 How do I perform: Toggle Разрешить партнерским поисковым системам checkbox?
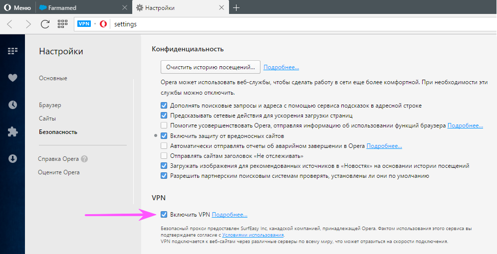coord(164,175)
